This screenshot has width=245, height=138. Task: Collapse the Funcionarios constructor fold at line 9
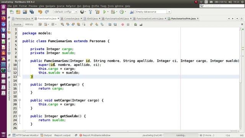tap(20, 61)
